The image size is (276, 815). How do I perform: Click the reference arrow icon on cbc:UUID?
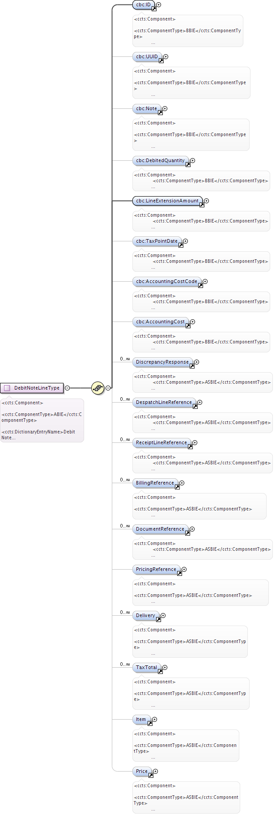[161, 60]
